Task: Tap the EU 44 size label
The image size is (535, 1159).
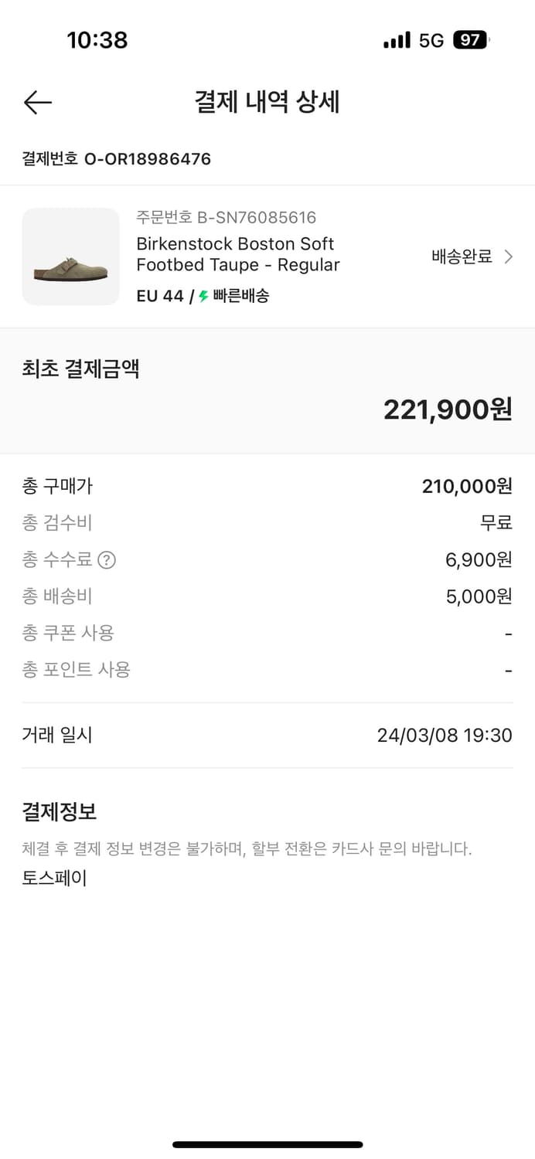Action: pos(158,295)
